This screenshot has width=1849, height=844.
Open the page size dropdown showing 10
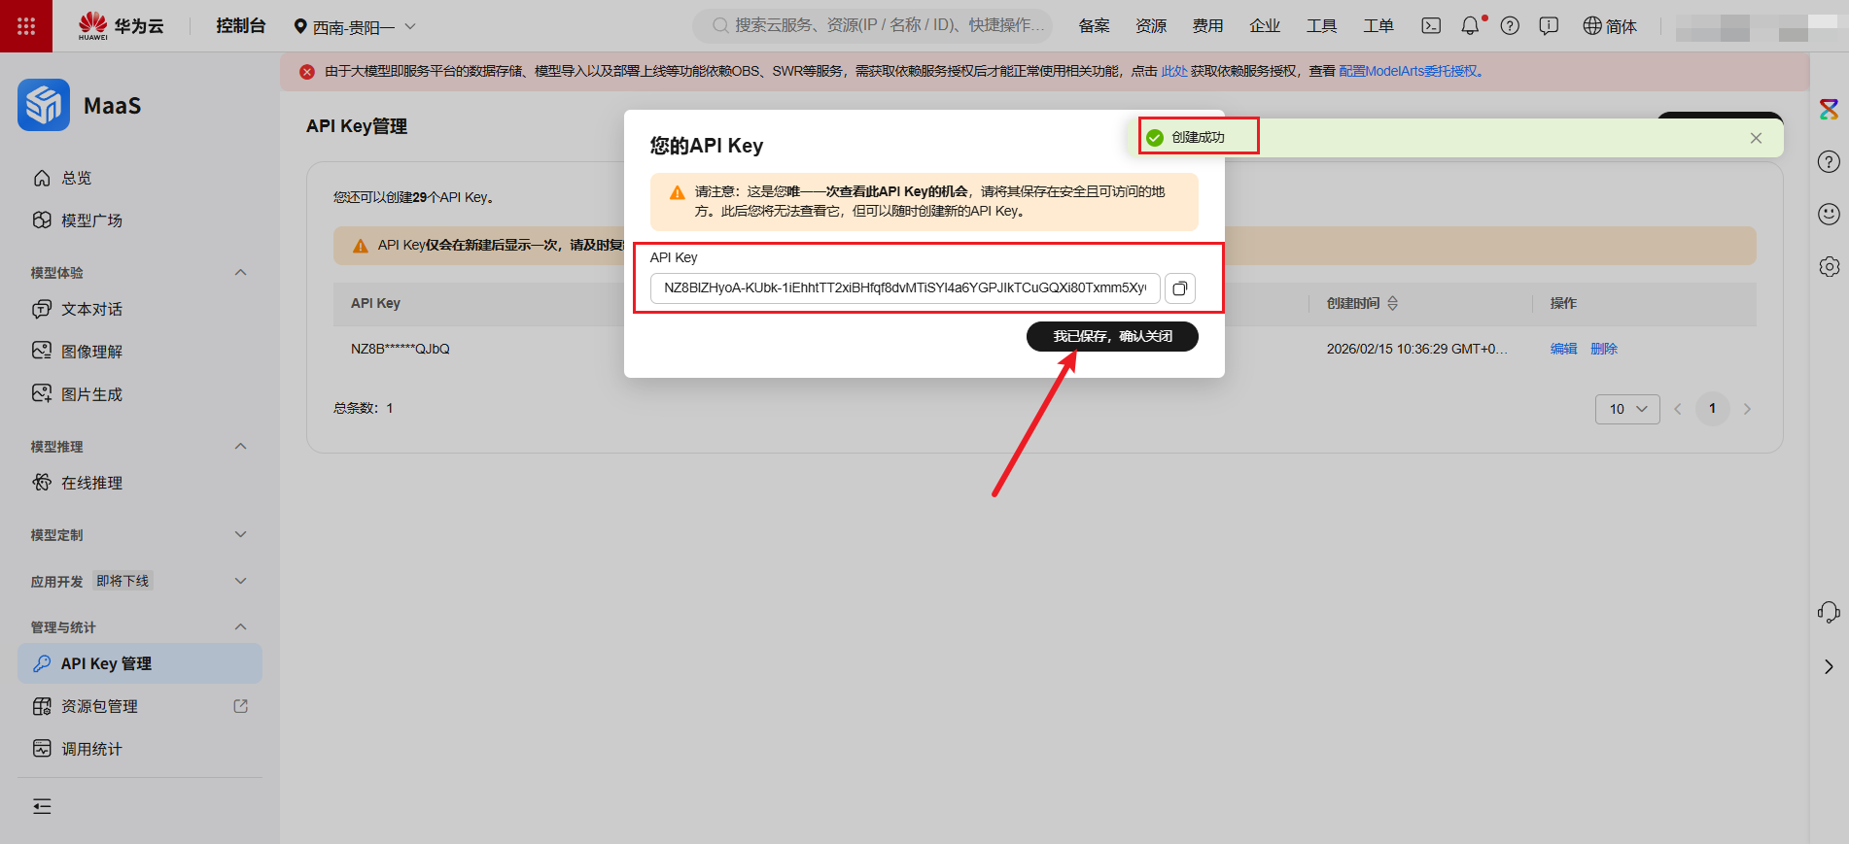(x=1627, y=409)
